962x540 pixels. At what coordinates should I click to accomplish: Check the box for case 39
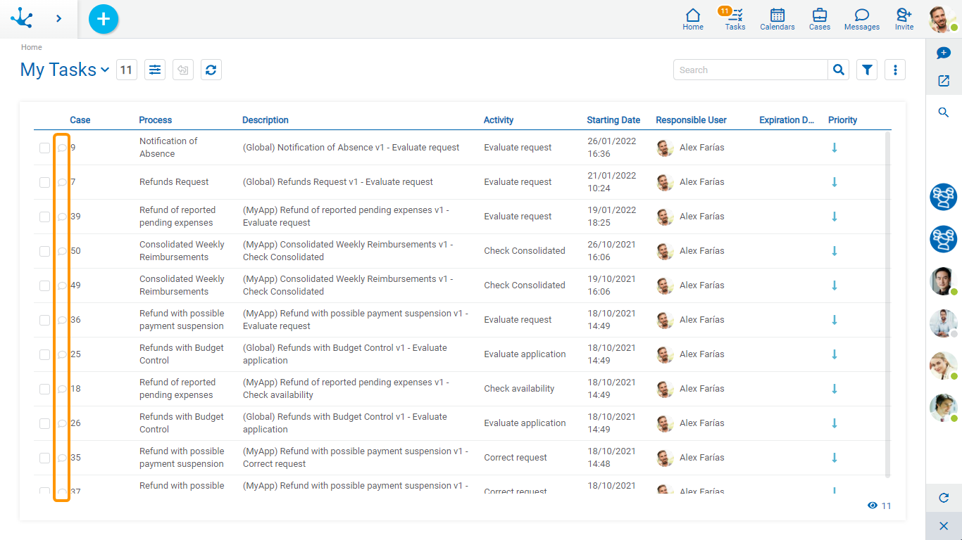pyautogui.click(x=44, y=217)
